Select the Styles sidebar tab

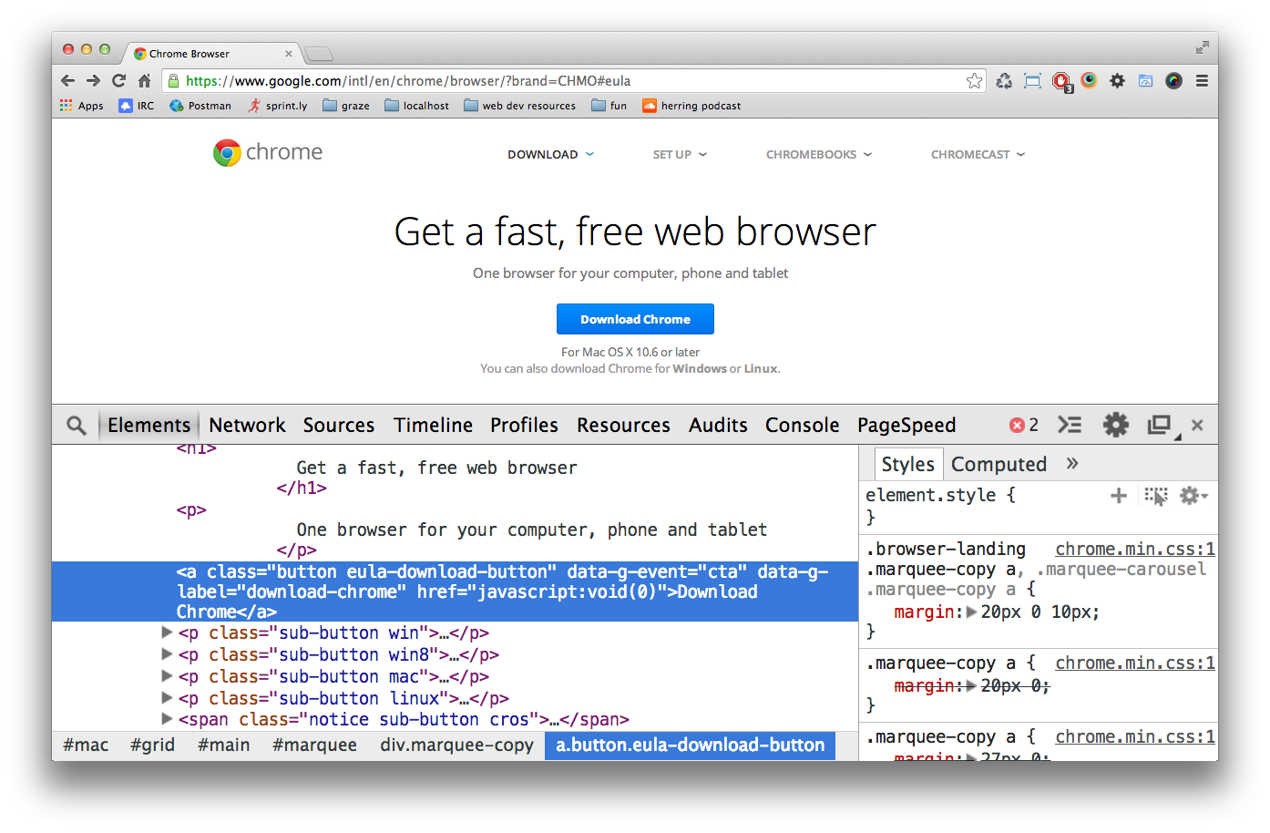click(907, 465)
